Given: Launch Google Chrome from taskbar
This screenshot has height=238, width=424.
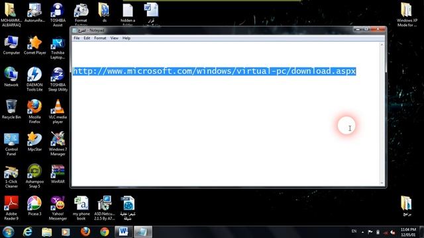Looking at the screenshot, I should [x=105, y=232].
